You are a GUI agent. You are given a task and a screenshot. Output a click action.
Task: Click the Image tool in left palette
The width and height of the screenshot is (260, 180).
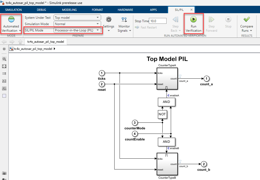click(x=4, y=88)
